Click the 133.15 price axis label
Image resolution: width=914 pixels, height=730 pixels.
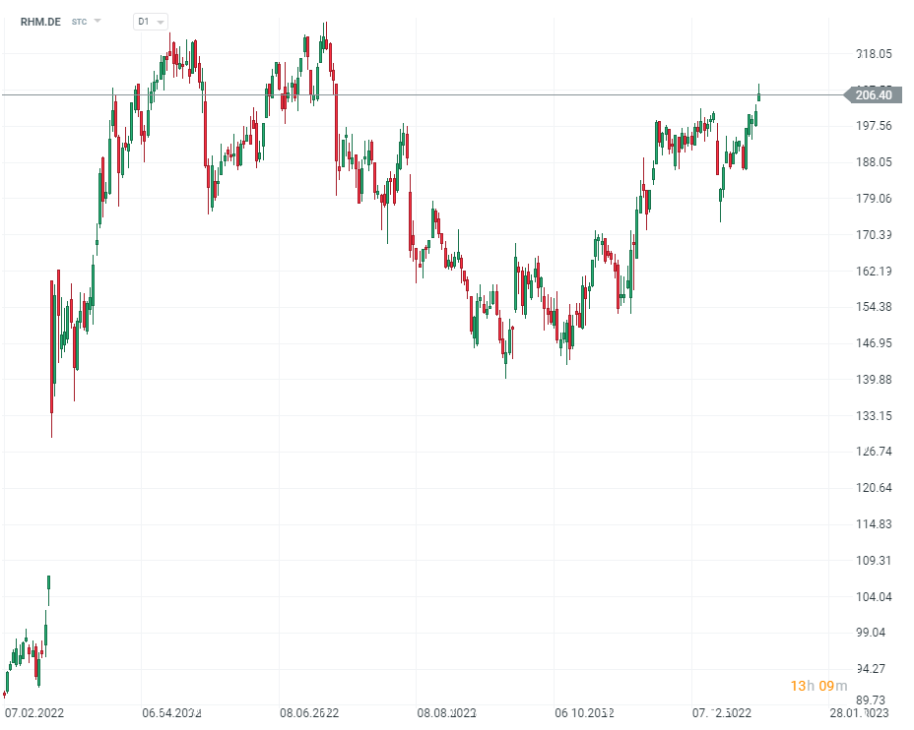874,416
